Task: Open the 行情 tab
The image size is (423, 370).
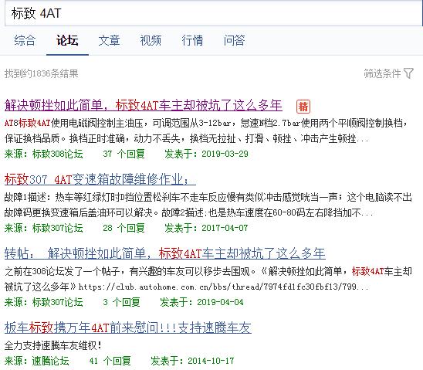Action: click(x=192, y=40)
